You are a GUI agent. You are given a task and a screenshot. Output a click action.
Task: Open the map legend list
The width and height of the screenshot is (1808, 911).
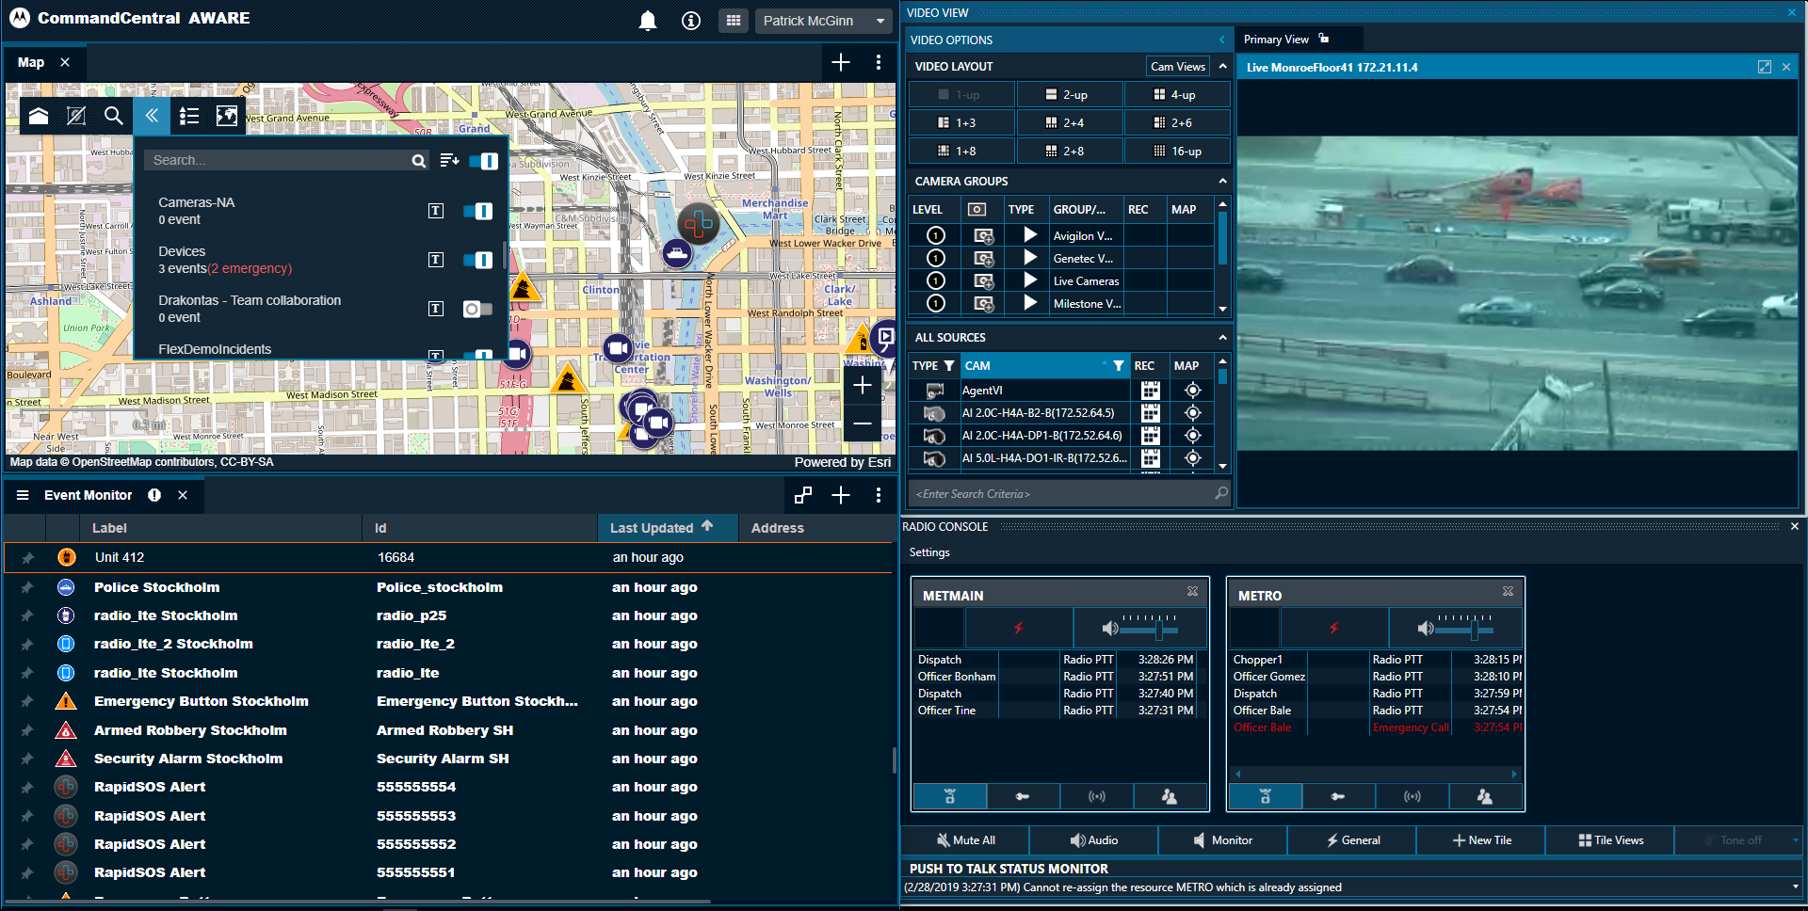[189, 116]
